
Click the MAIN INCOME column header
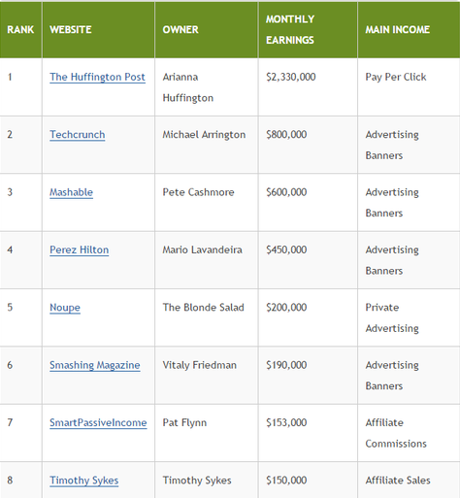[409, 30]
